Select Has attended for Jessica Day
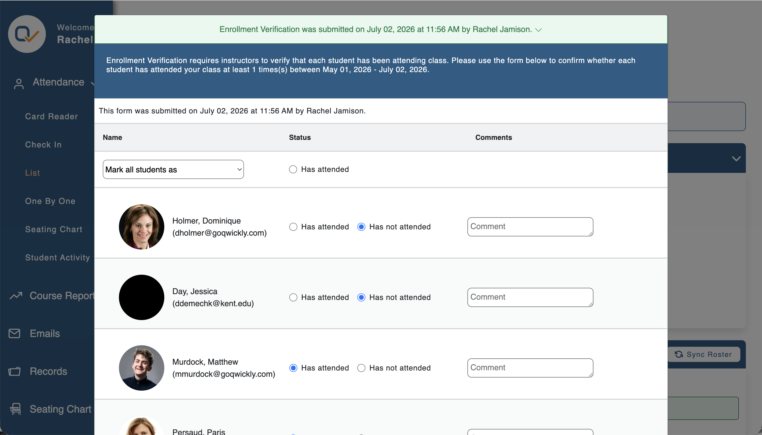Screen dimensions: 762x435 [x=293, y=297]
